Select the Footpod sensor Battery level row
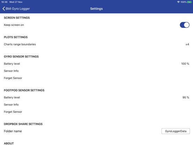The width and height of the screenshot is (193, 145). tap(96, 97)
